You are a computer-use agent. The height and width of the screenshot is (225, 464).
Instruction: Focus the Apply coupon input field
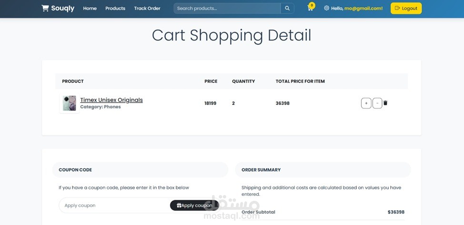(114, 205)
